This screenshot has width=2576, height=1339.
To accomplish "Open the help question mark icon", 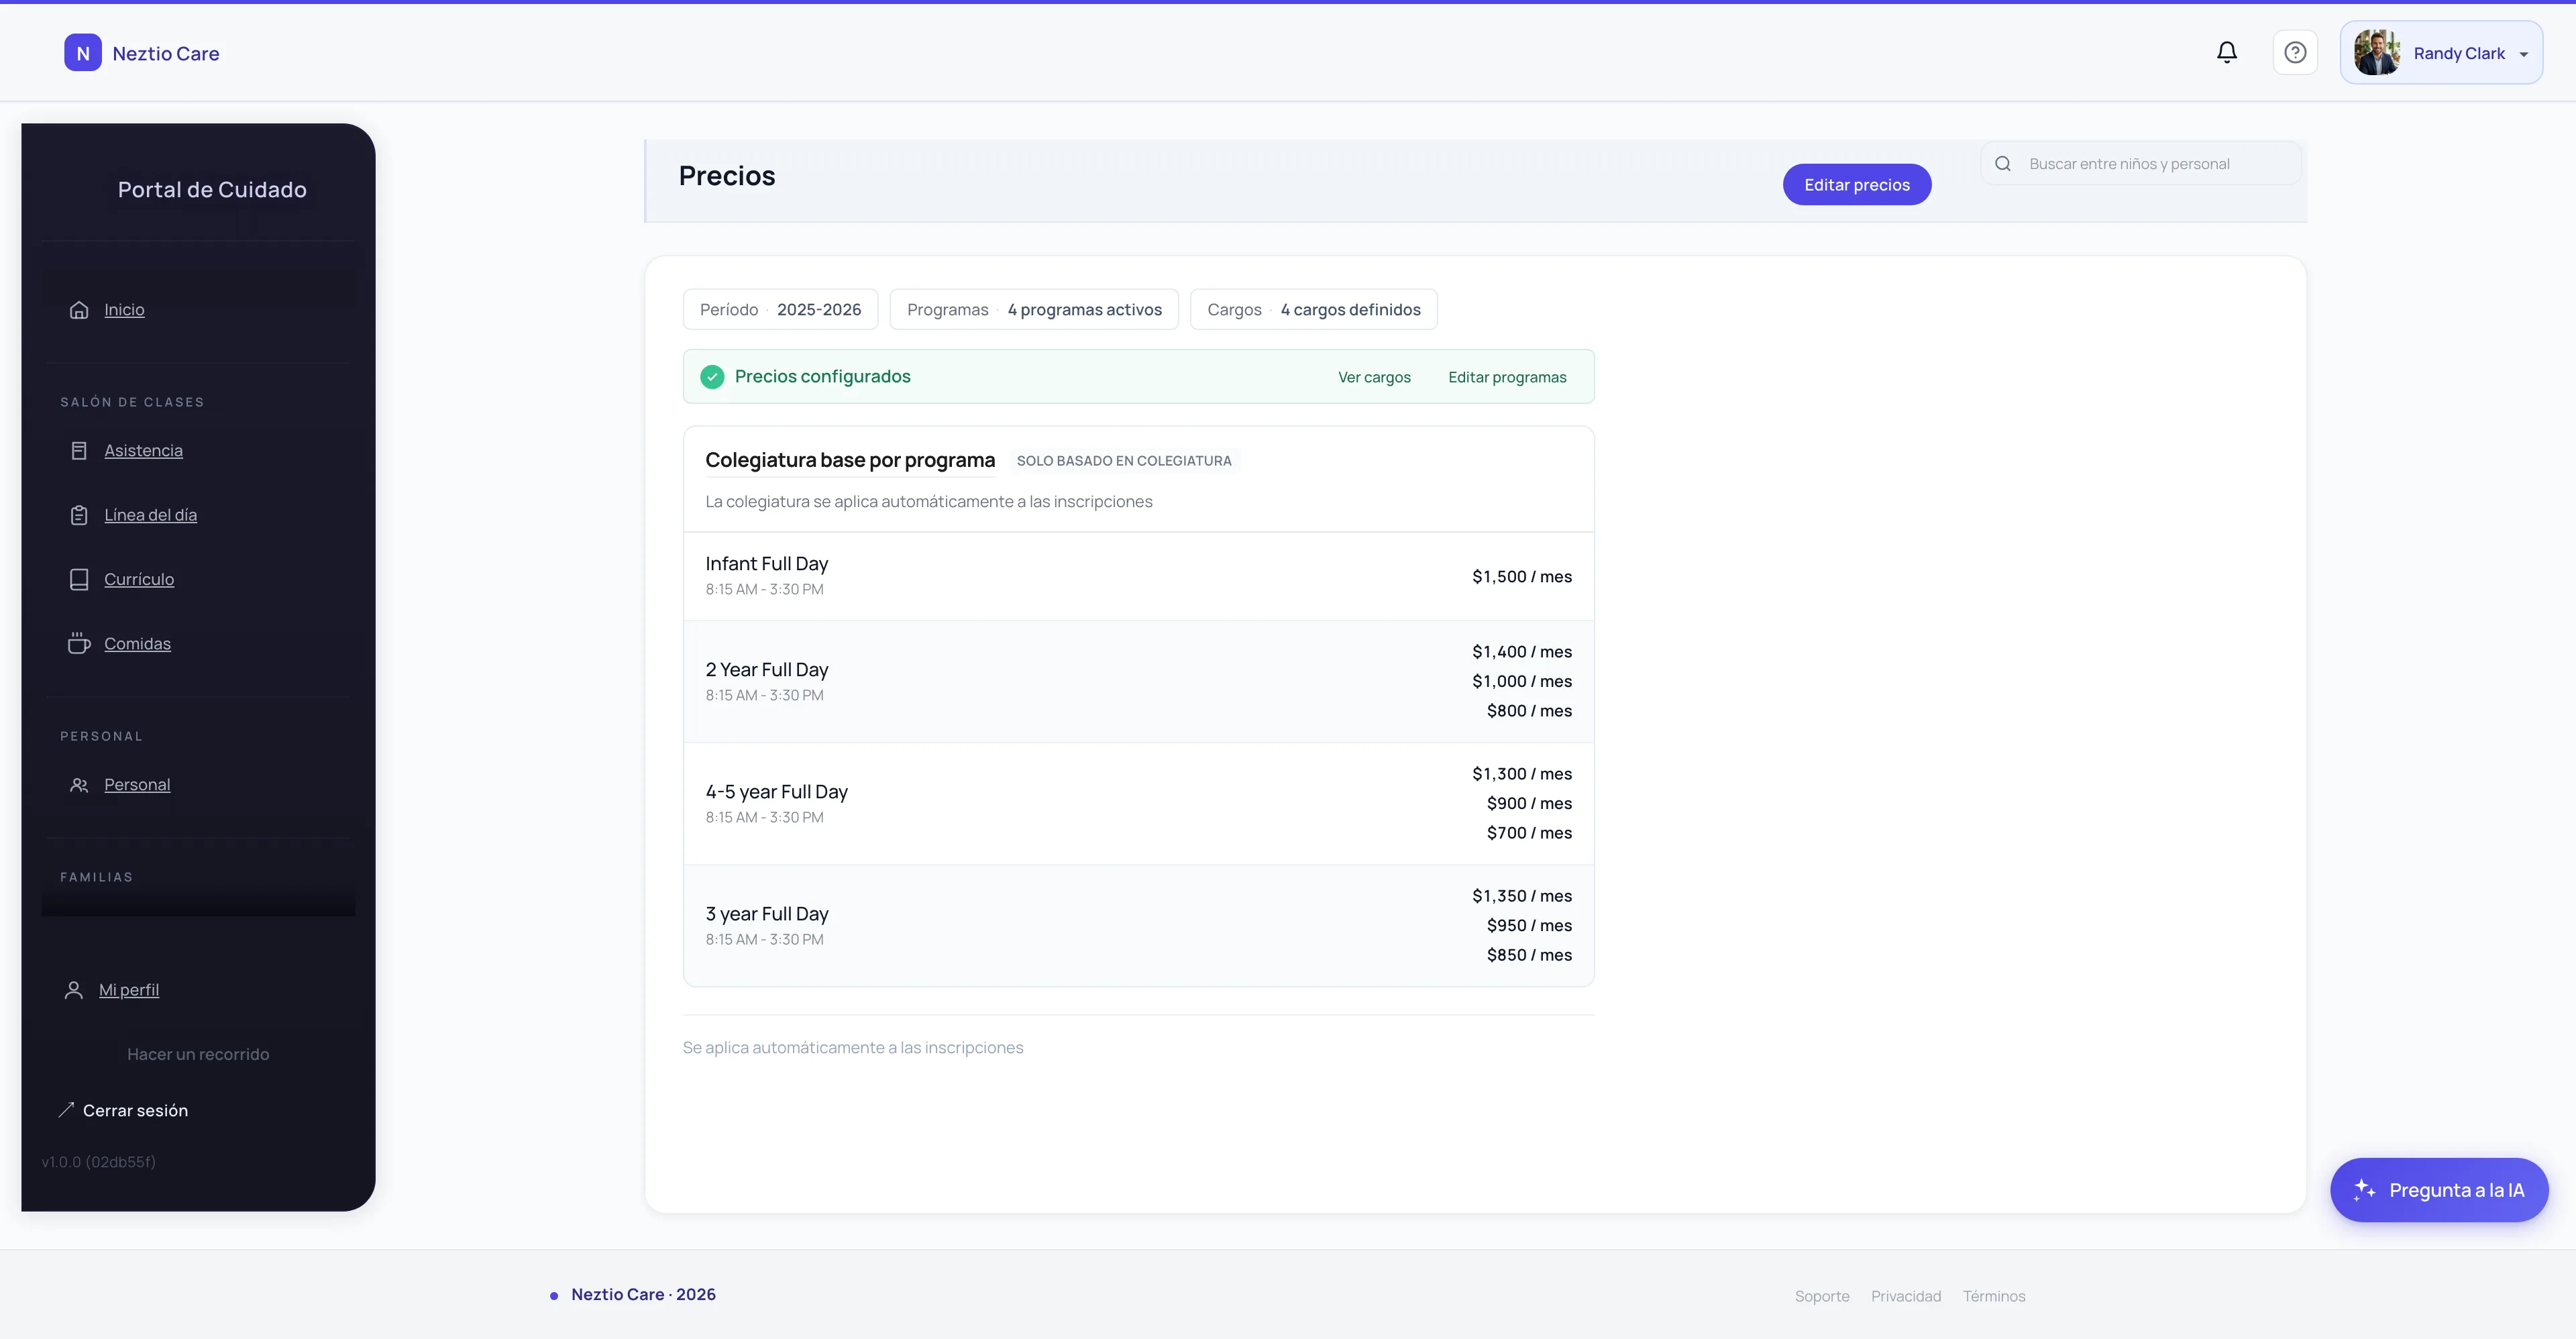I will 2295,52.
